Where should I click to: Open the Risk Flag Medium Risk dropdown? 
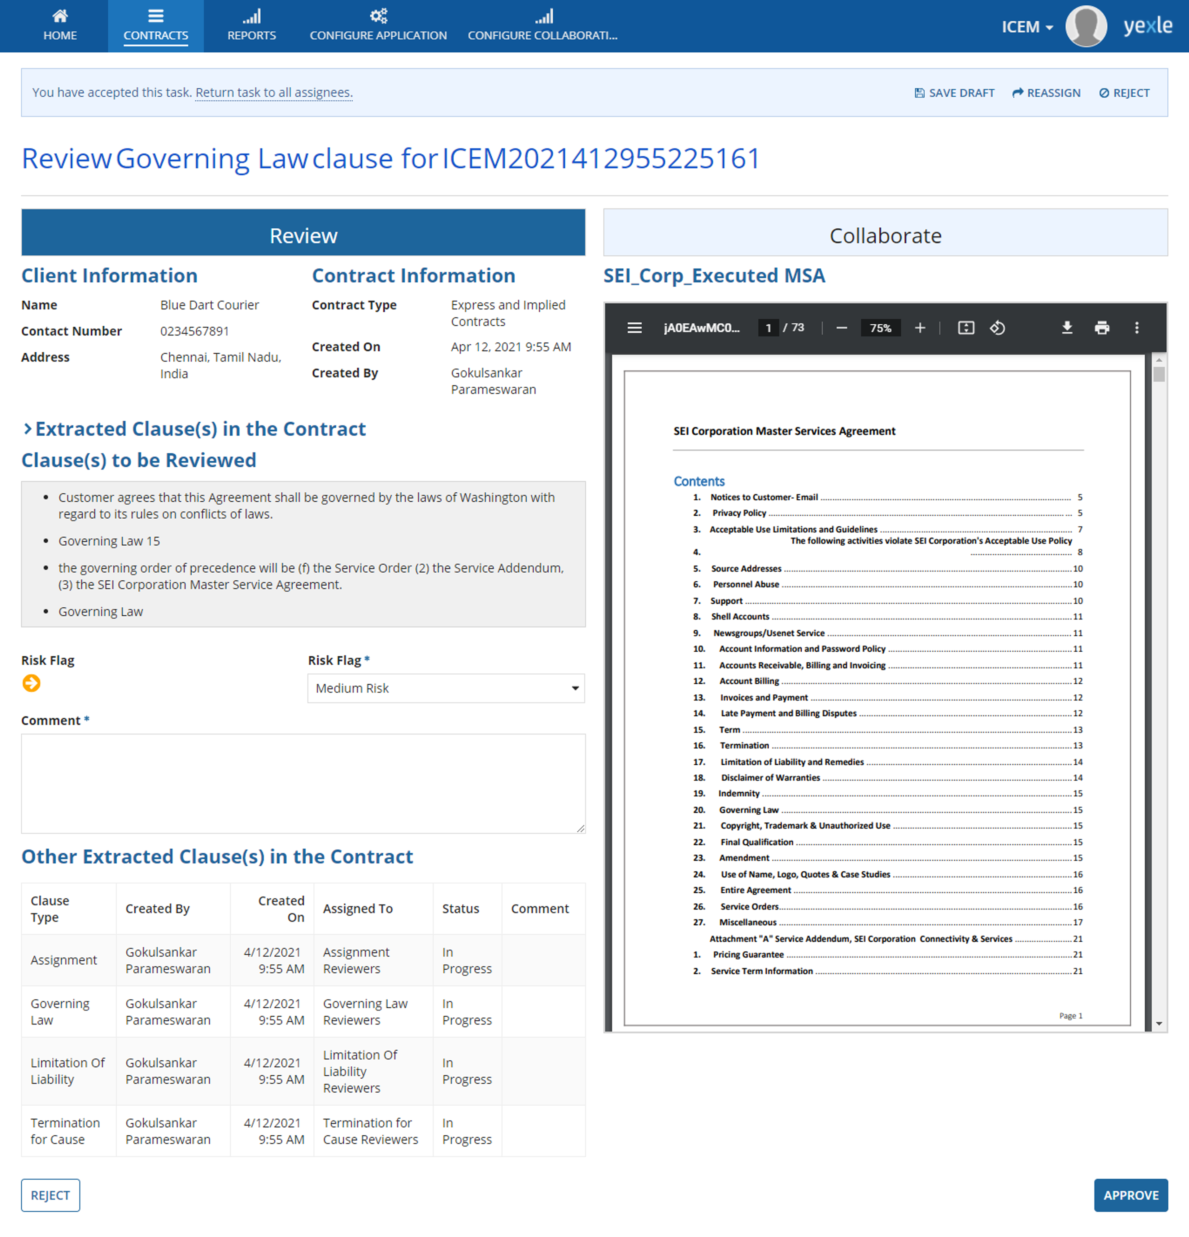(x=446, y=688)
